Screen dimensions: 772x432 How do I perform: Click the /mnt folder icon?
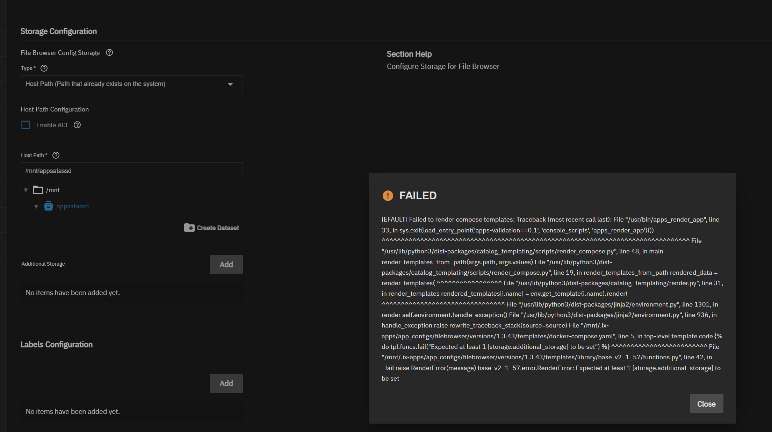[38, 190]
